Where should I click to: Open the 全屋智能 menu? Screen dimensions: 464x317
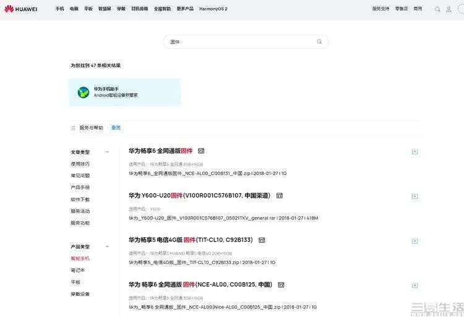pos(163,9)
